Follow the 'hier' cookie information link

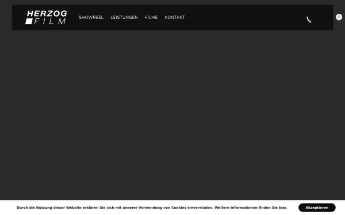[282, 208]
